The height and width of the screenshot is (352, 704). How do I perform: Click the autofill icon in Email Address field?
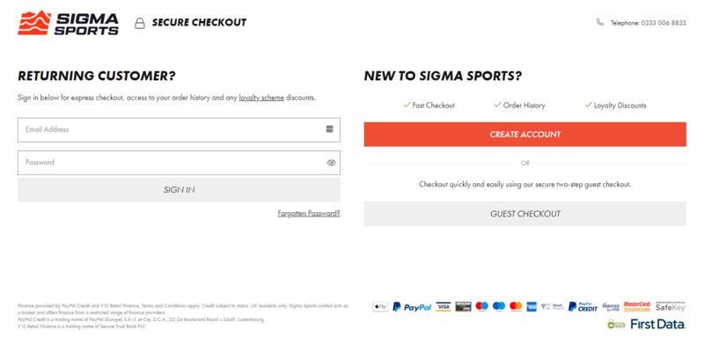(329, 129)
